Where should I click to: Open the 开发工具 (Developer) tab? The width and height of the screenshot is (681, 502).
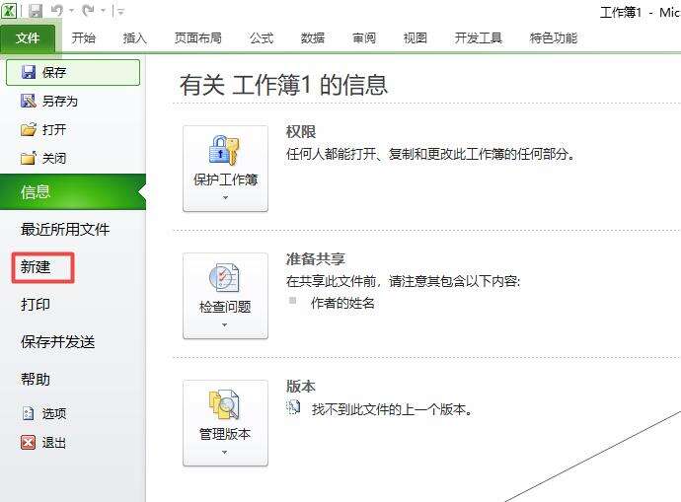pos(478,38)
